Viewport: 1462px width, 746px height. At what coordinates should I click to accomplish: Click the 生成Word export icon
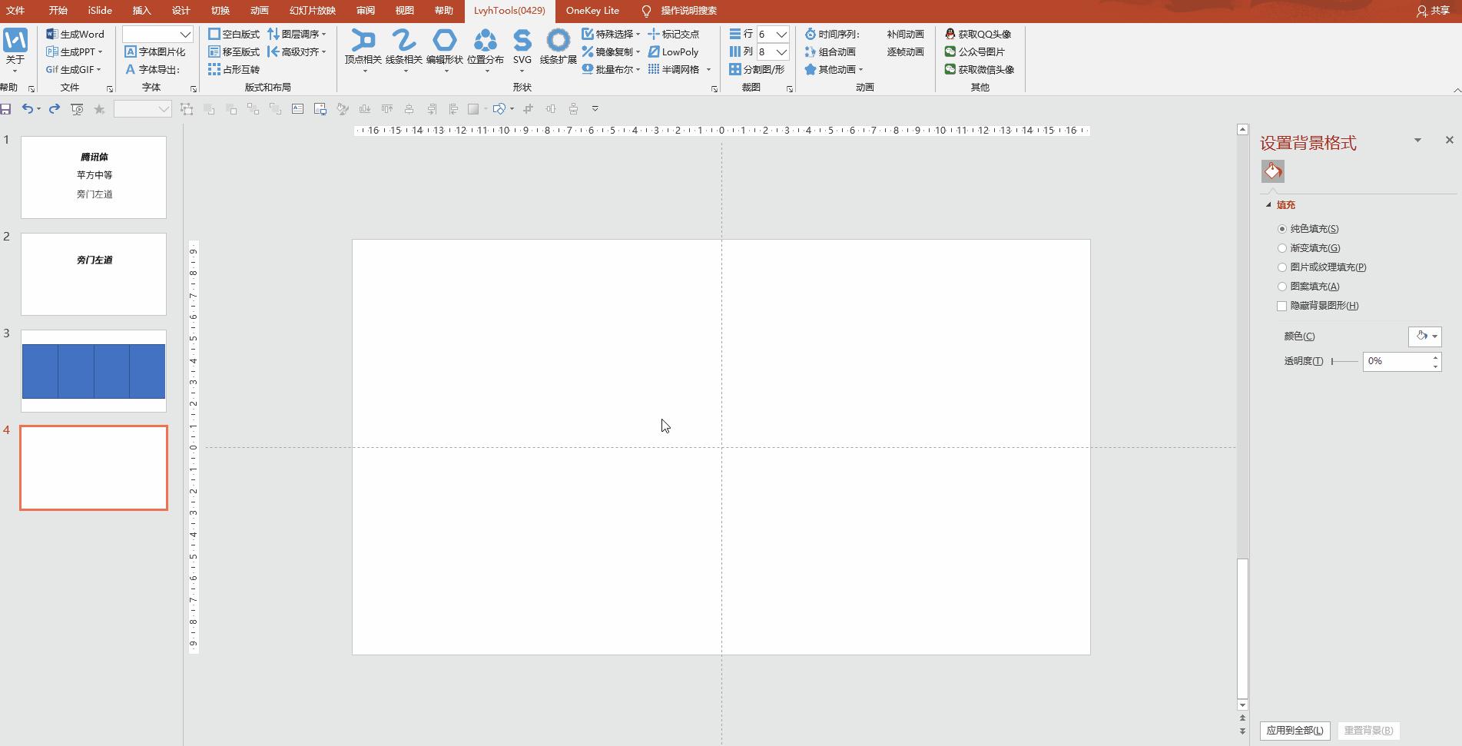tap(75, 34)
